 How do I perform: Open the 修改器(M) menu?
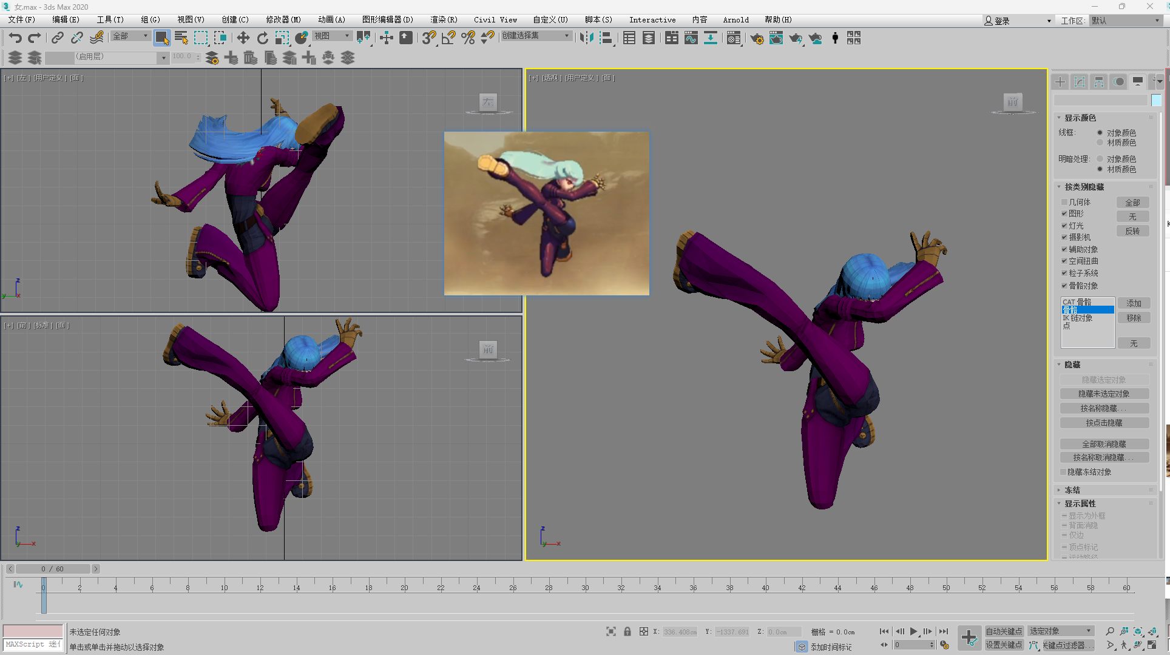(283, 20)
